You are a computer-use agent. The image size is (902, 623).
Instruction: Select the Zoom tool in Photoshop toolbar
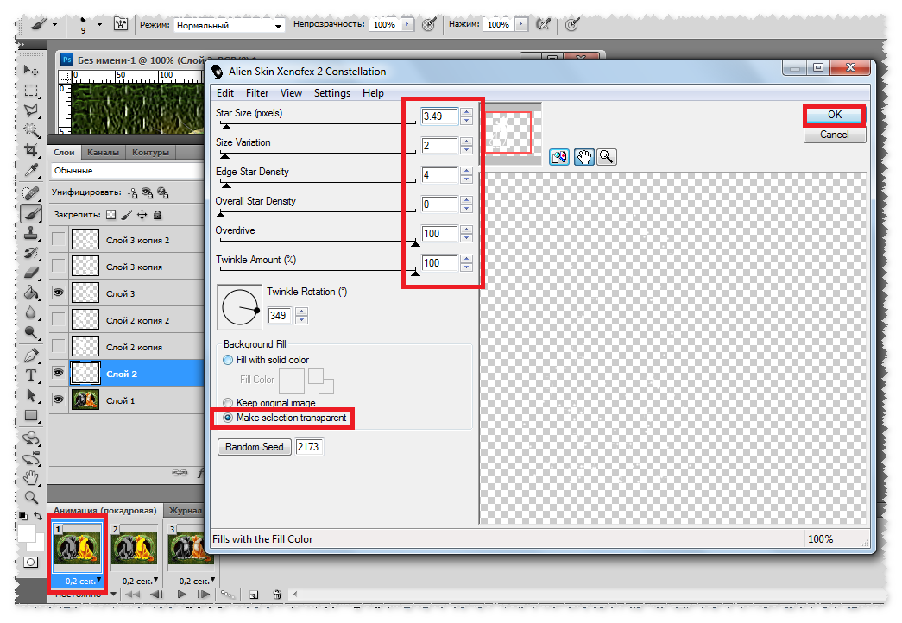[x=31, y=498]
